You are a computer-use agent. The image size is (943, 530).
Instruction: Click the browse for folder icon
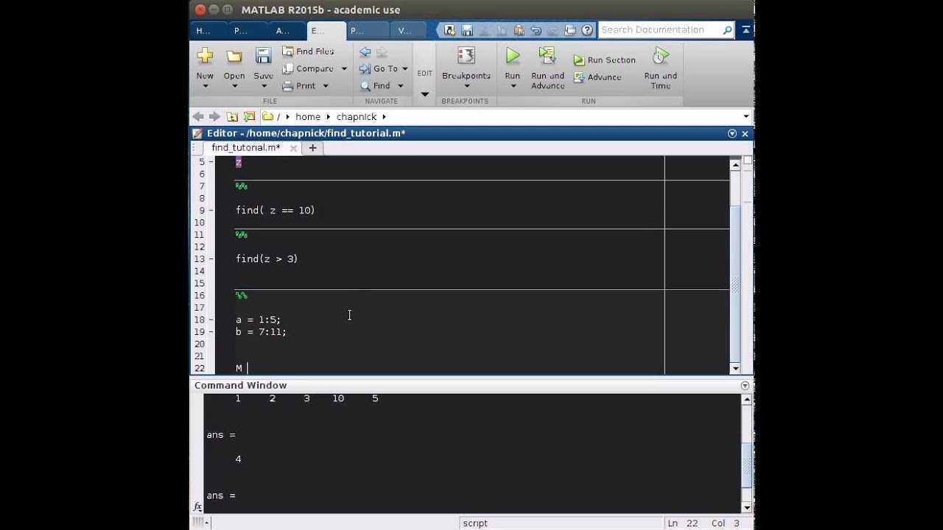pyautogui.click(x=249, y=116)
